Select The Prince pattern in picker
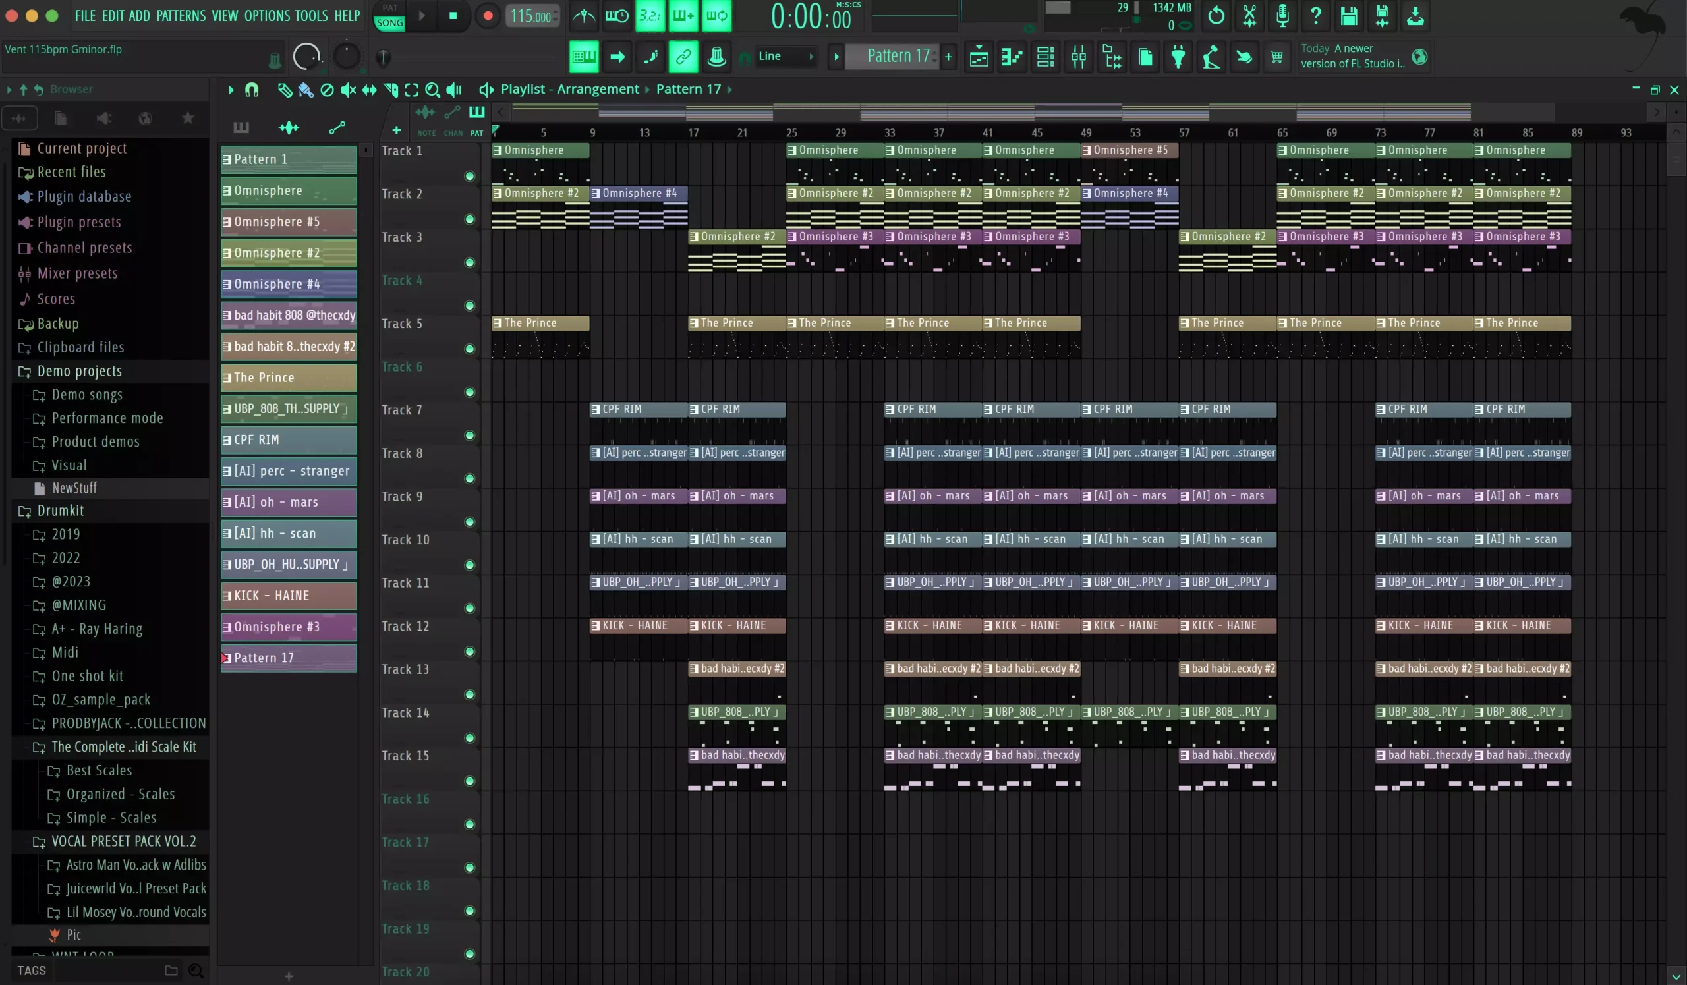 pyautogui.click(x=289, y=378)
